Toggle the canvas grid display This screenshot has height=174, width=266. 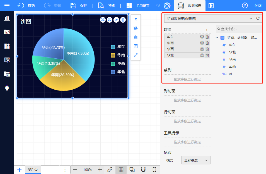point(121,170)
